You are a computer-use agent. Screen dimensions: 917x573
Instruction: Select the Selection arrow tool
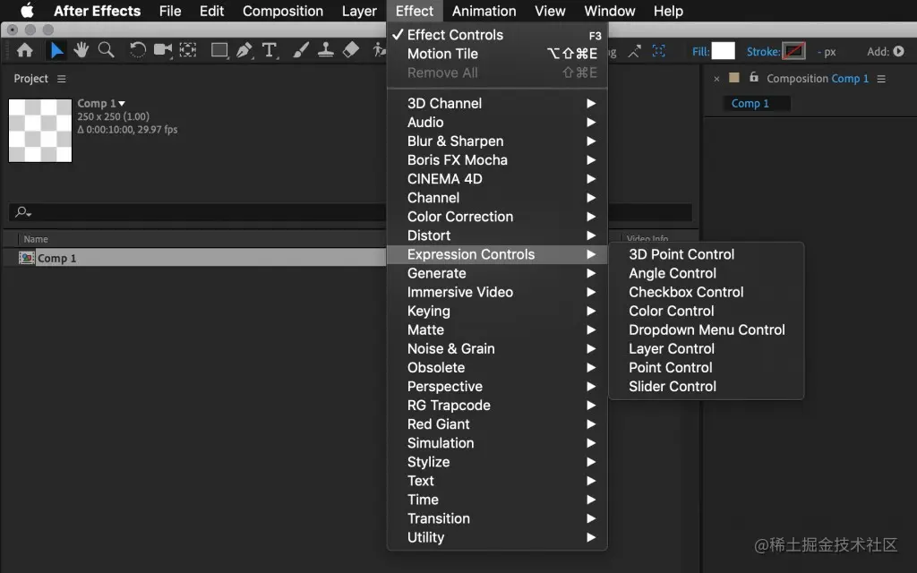coord(56,51)
